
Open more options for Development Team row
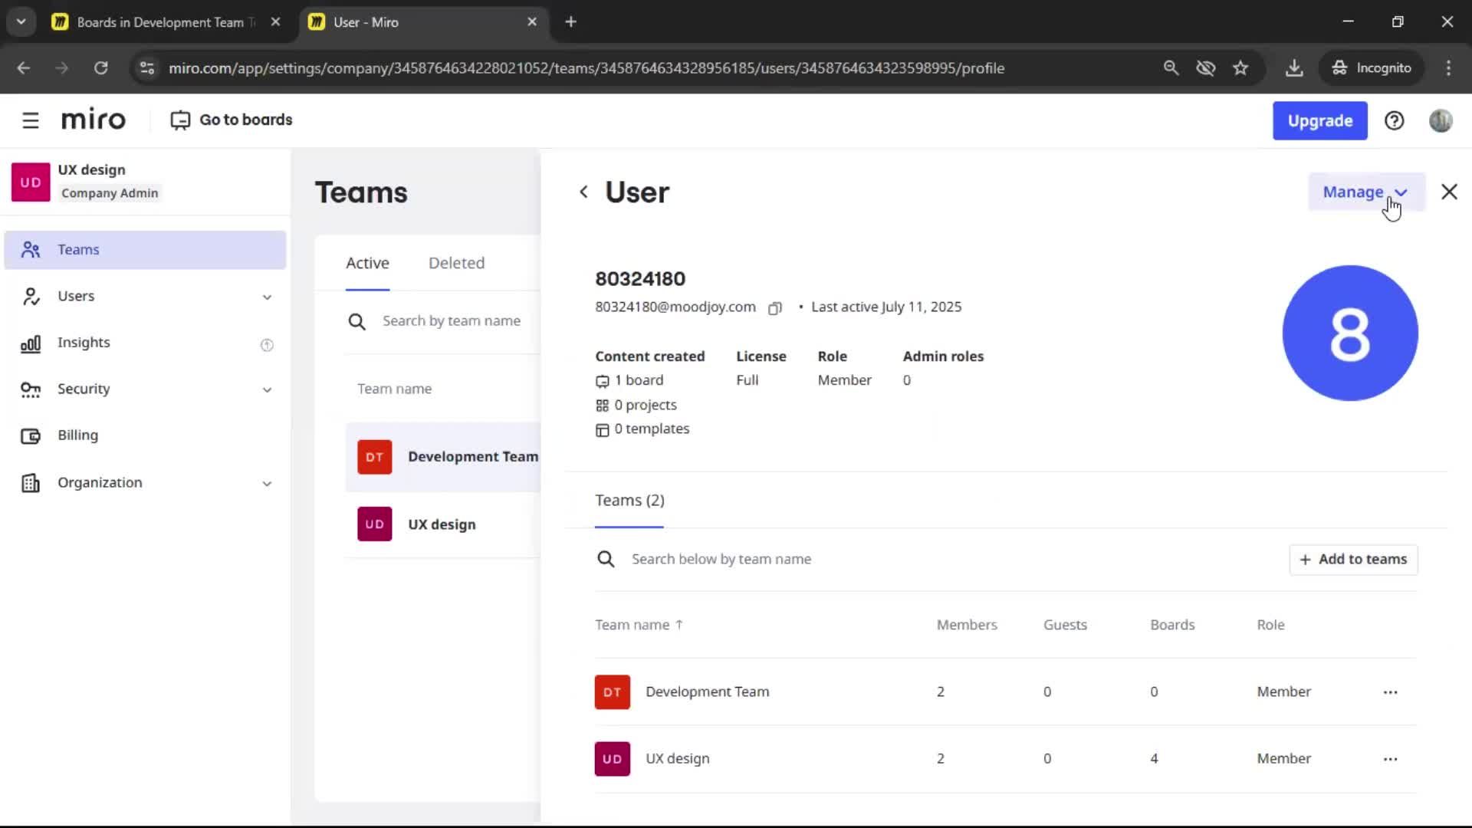(x=1390, y=692)
